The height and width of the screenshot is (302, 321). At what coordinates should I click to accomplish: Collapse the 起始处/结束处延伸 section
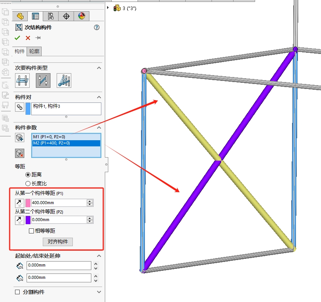(x=99, y=256)
